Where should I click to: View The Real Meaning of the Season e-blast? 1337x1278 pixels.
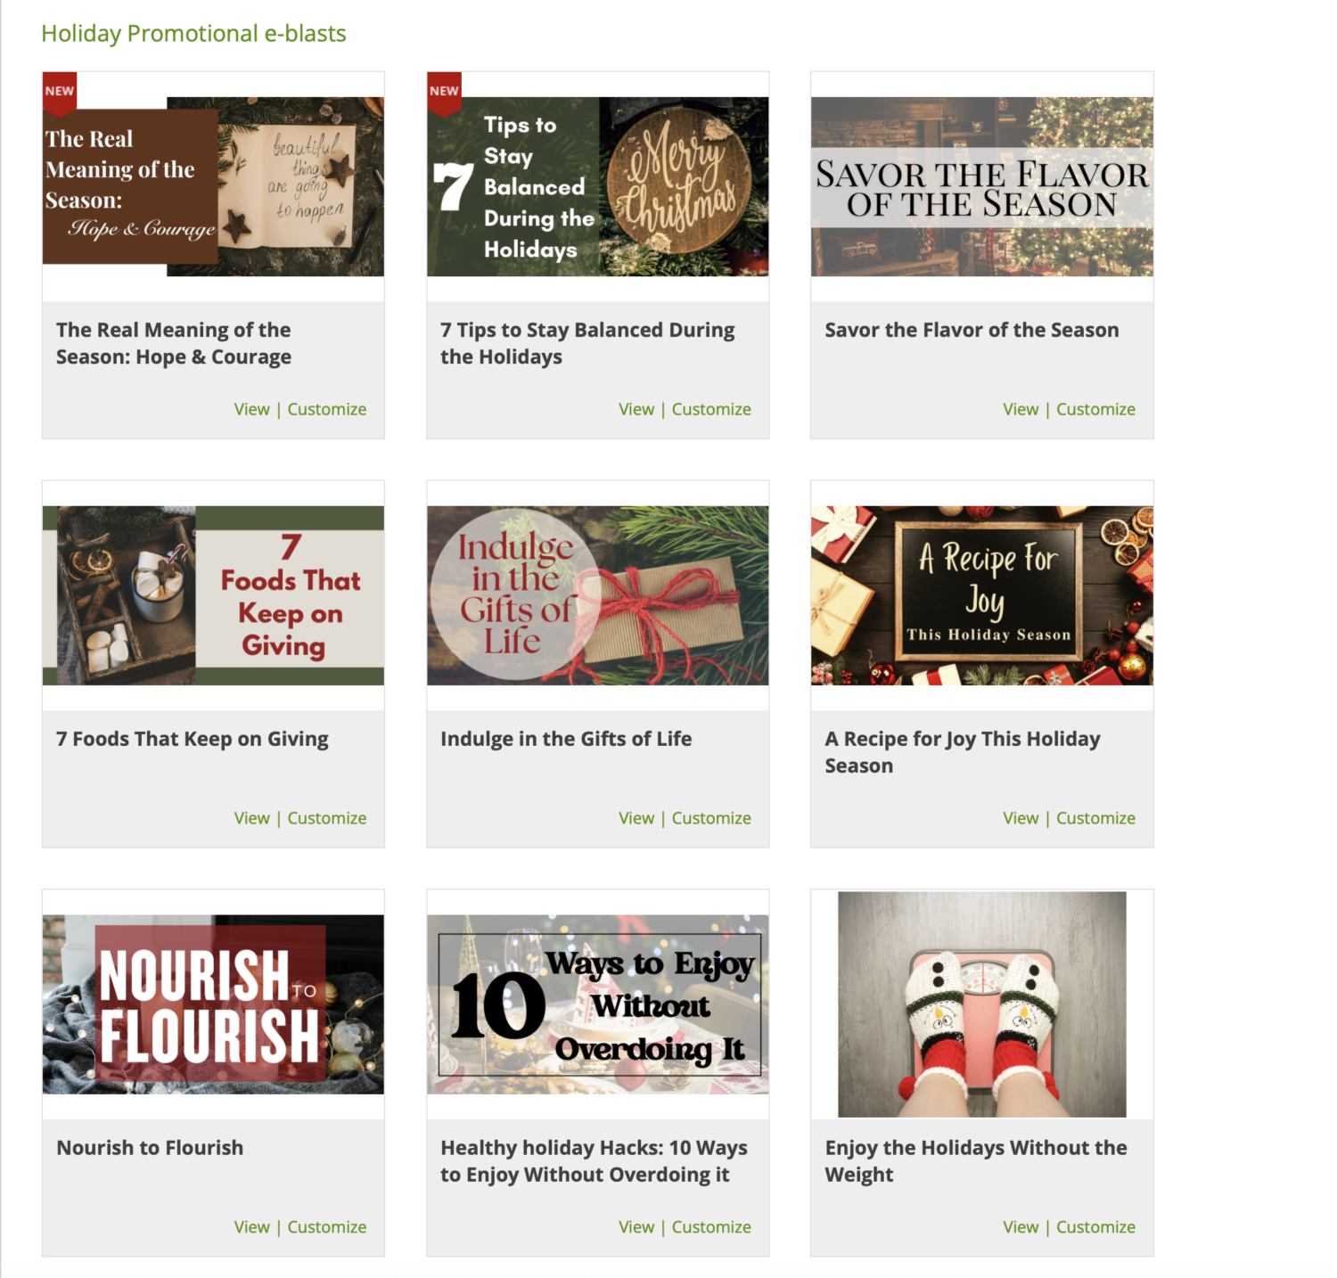click(x=251, y=409)
